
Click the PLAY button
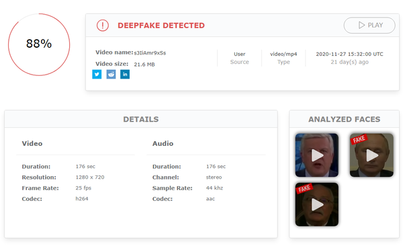369,26
